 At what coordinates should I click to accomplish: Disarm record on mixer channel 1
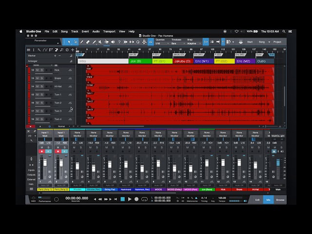pyautogui.click(x=41, y=152)
